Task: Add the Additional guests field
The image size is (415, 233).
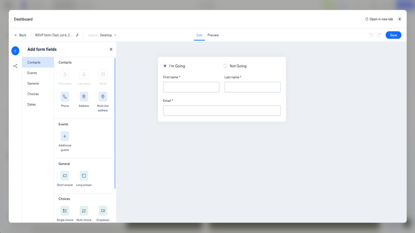Action: pos(65,136)
